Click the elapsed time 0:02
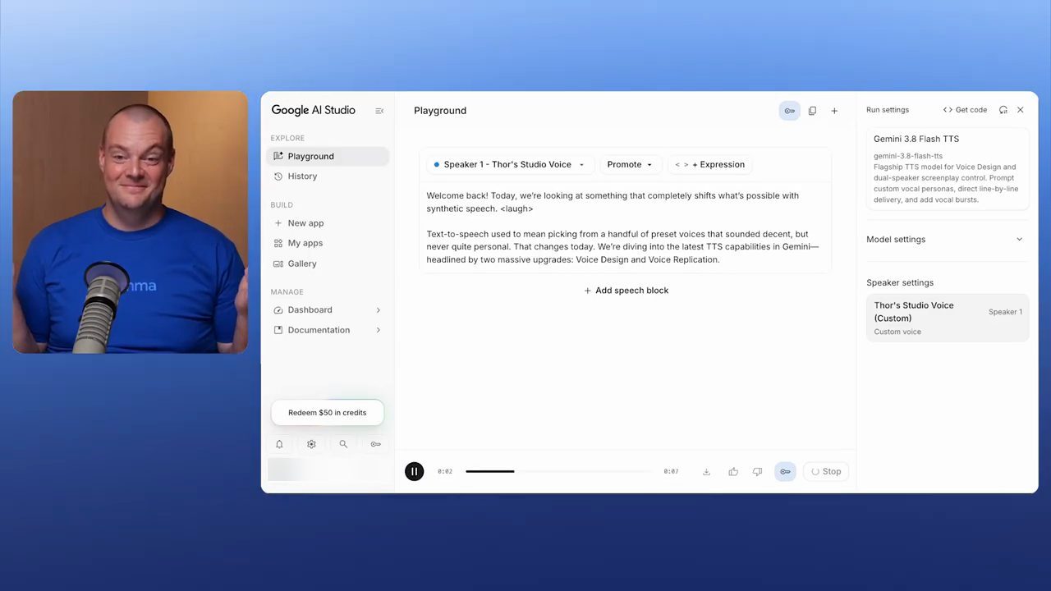 pos(445,472)
